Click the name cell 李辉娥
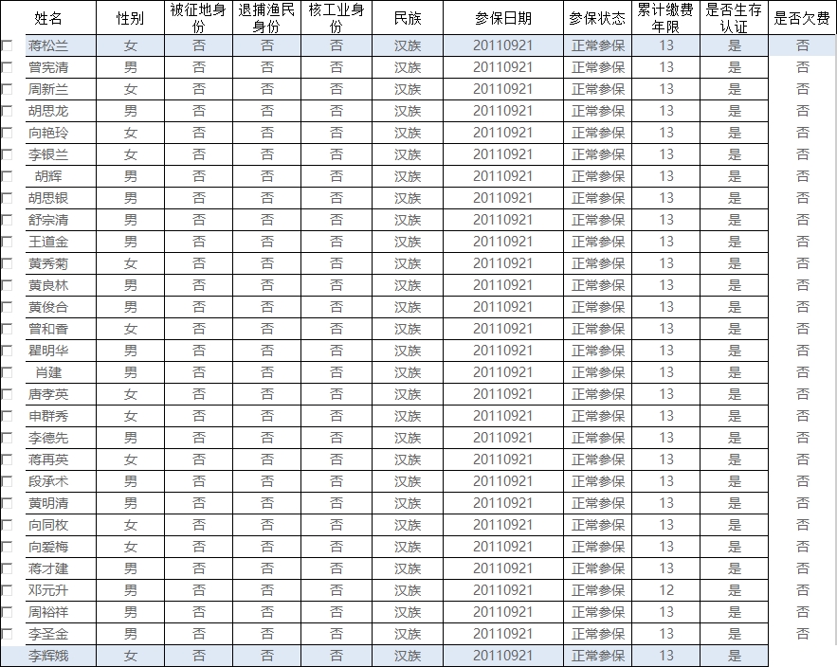The height and width of the screenshot is (667, 837). pos(48,656)
